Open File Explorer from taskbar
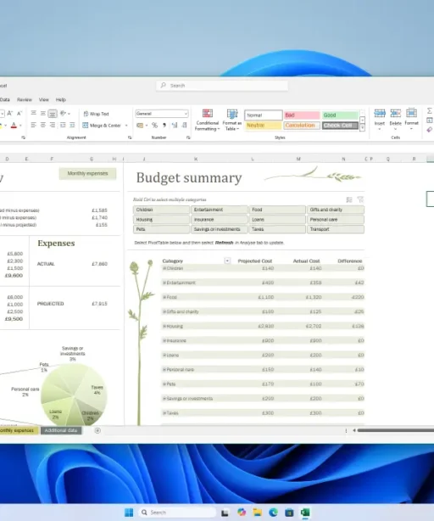 coord(257,513)
